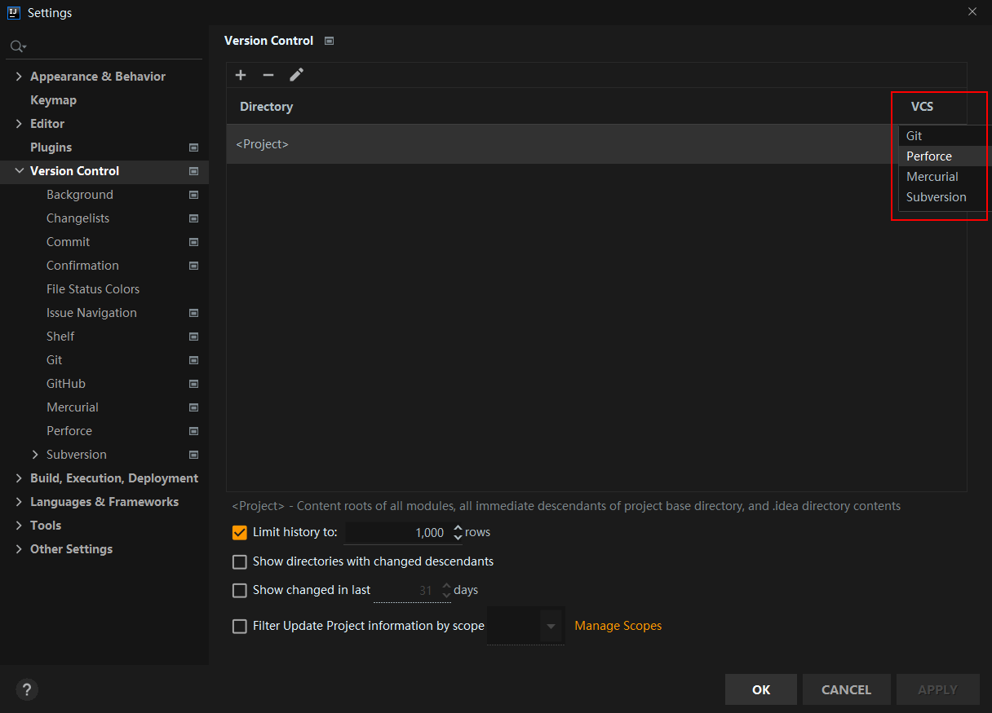Click the OK button
This screenshot has height=713, width=992.
tap(761, 689)
